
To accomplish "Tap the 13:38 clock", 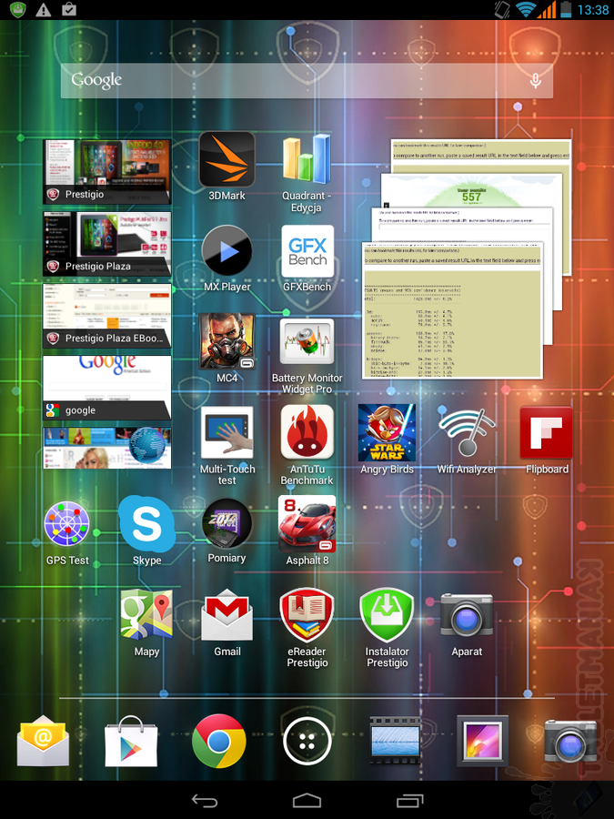I will pos(593,10).
